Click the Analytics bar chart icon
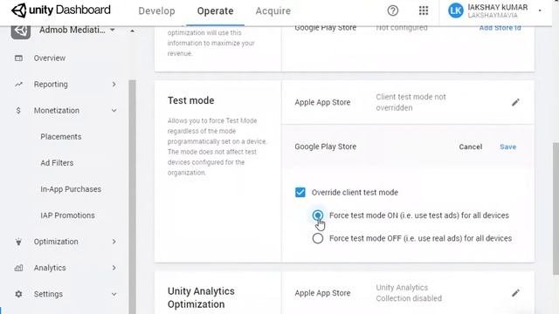Screen dimensions: 559x314 coord(18,268)
